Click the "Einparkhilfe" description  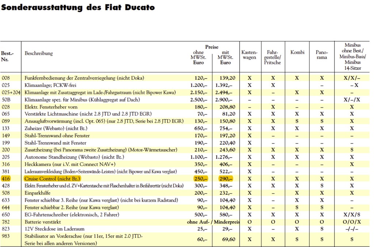[38, 193]
